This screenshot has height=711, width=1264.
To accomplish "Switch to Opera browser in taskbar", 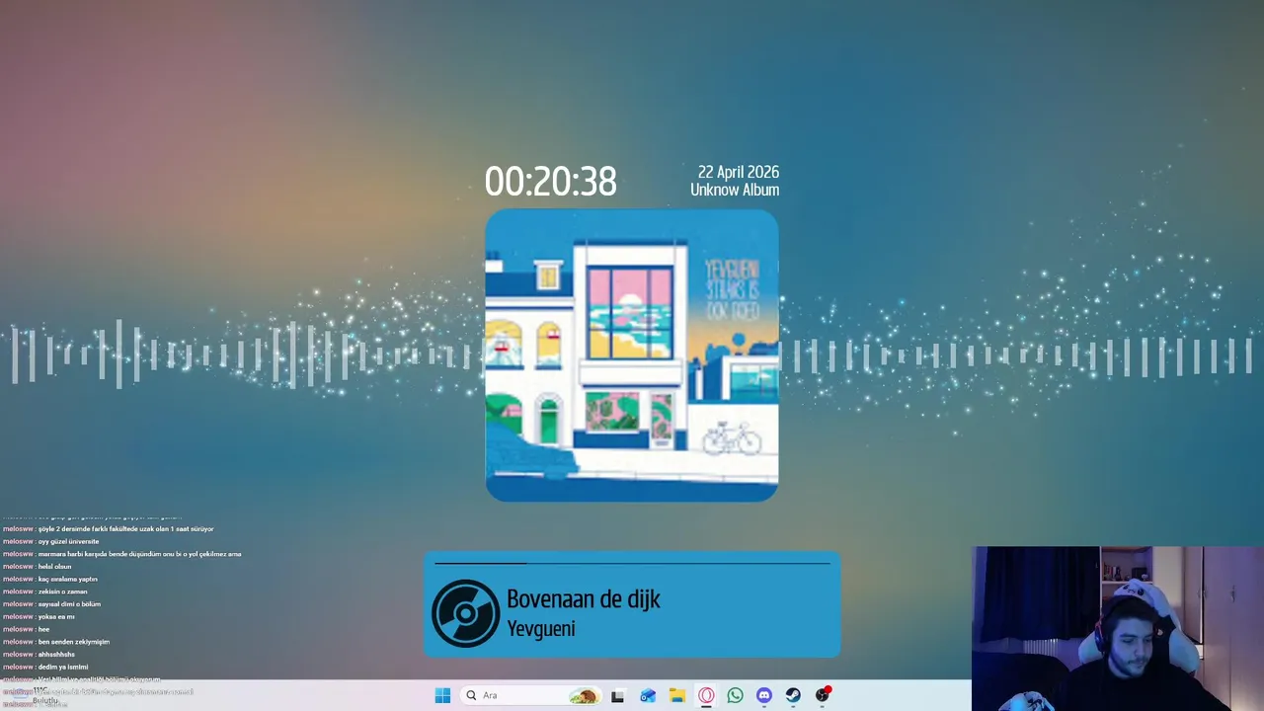I will [x=706, y=695].
